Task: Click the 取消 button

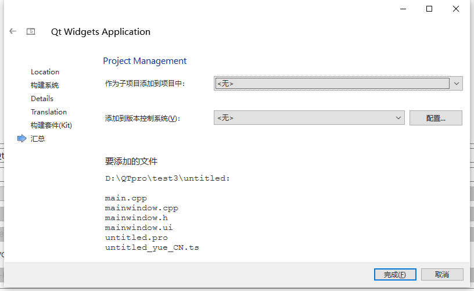Action: (442, 274)
